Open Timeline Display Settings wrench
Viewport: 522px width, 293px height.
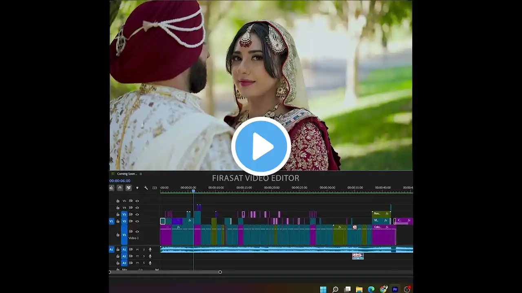pyautogui.click(x=146, y=188)
